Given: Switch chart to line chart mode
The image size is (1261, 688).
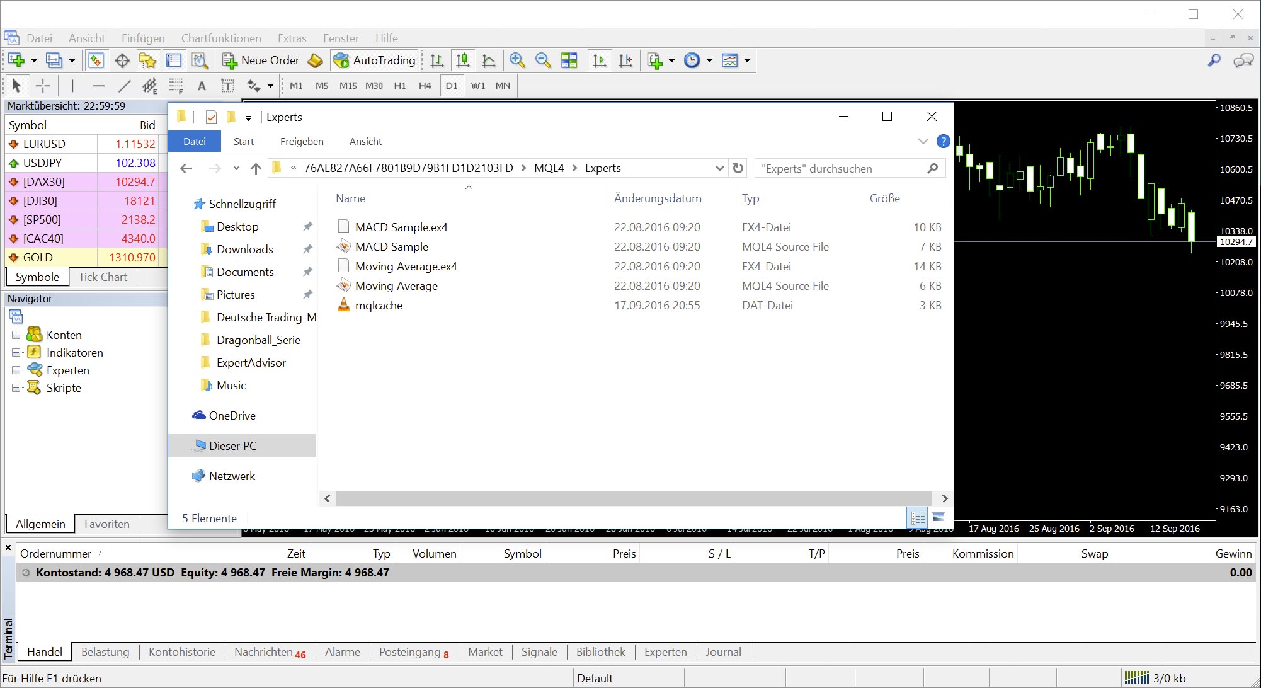Looking at the screenshot, I should click(488, 60).
